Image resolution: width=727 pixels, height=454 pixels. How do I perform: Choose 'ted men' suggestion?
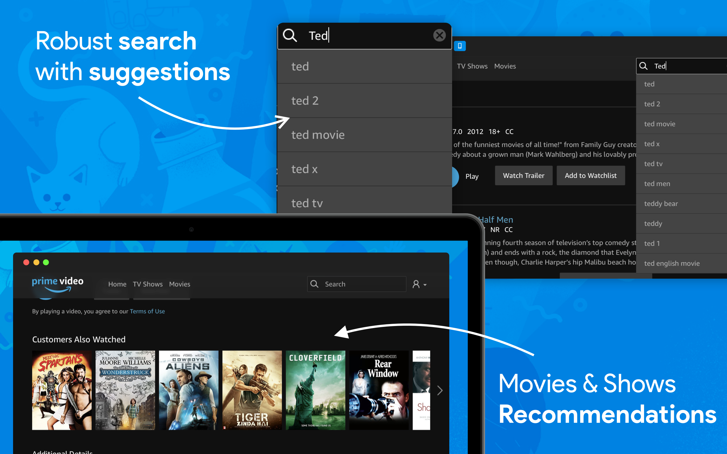pos(681,184)
